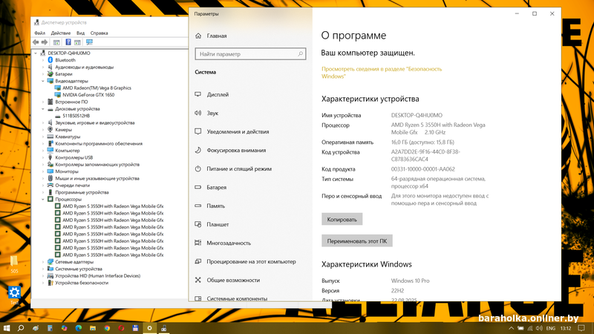The image size is (594, 334).
Task: Click the magnifier icon in Найти параметр field
Action: (x=300, y=53)
